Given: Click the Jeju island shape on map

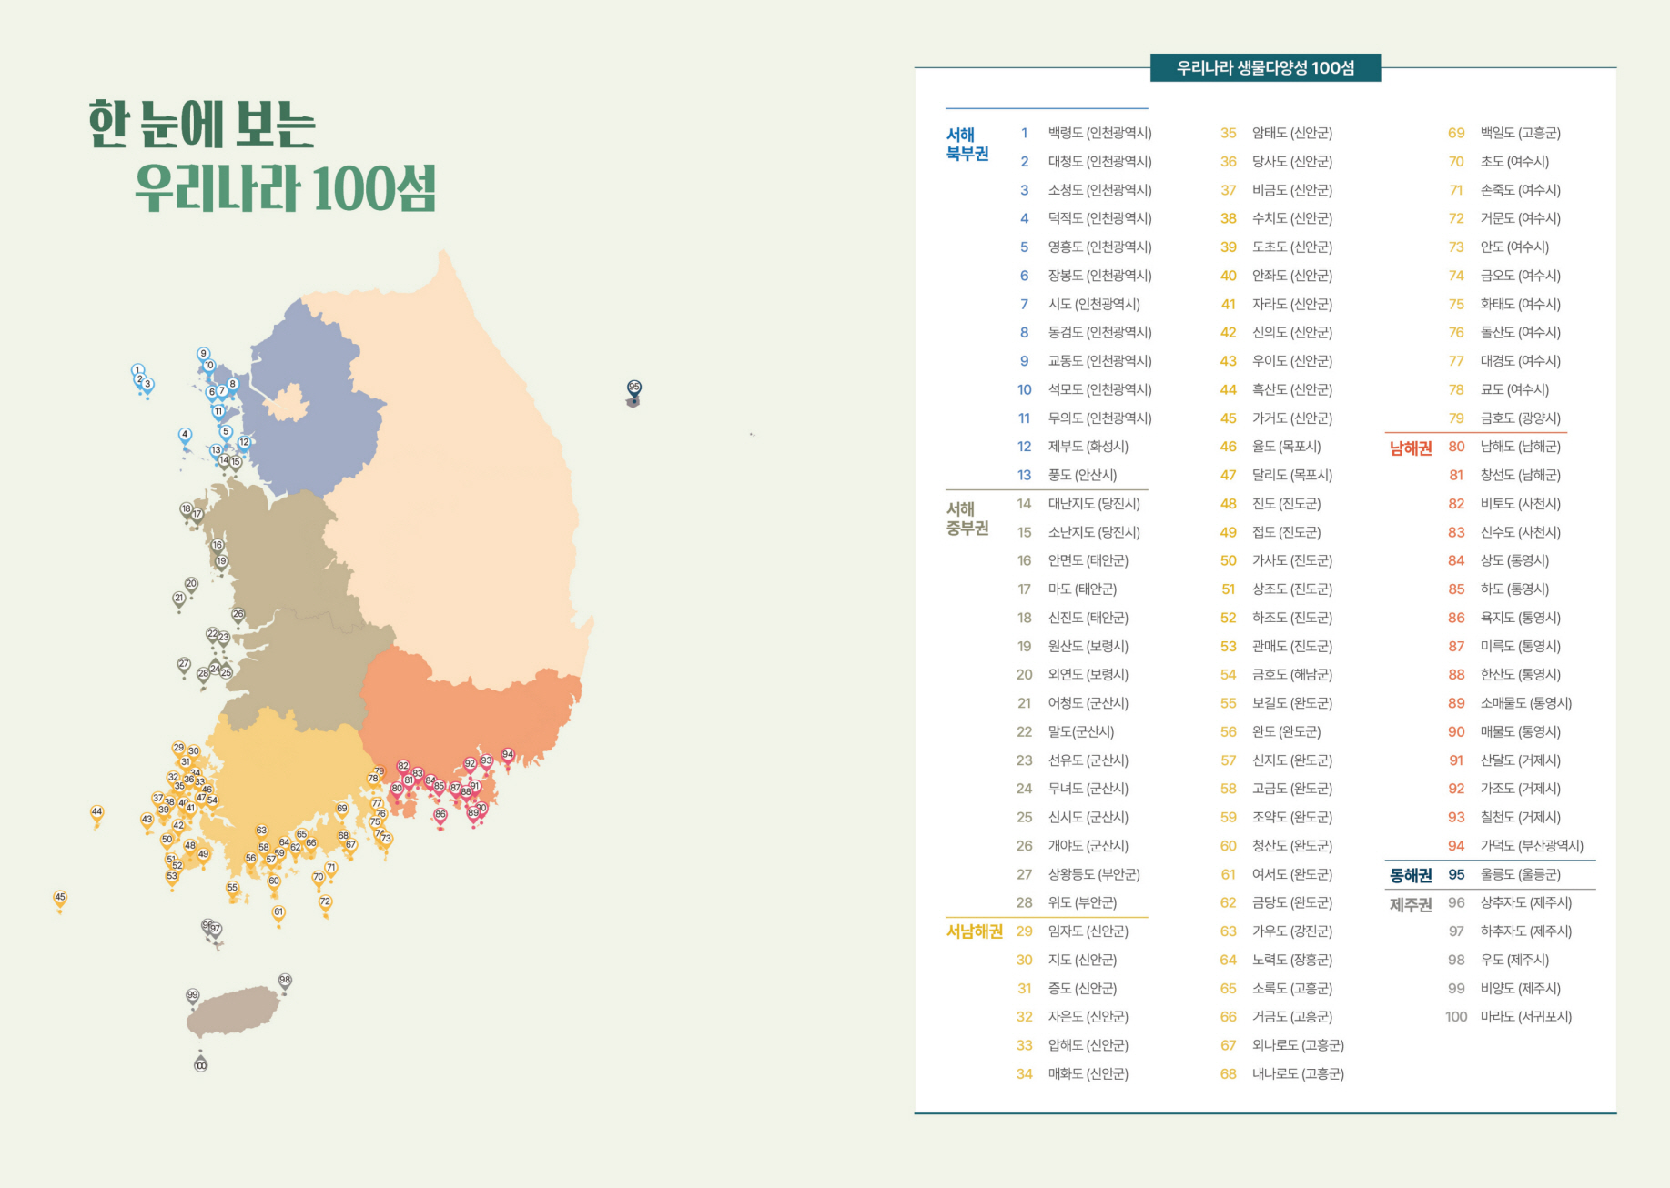Looking at the screenshot, I should 233,1012.
